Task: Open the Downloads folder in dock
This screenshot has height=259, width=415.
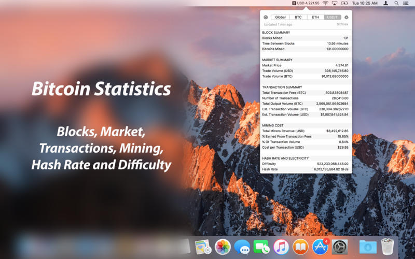Action: (368, 247)
